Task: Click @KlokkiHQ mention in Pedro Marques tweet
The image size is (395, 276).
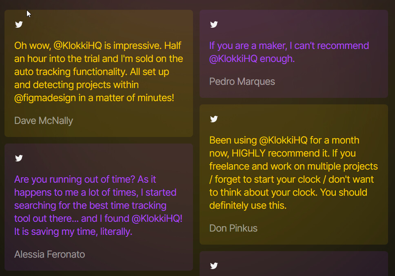Action: 233,59
